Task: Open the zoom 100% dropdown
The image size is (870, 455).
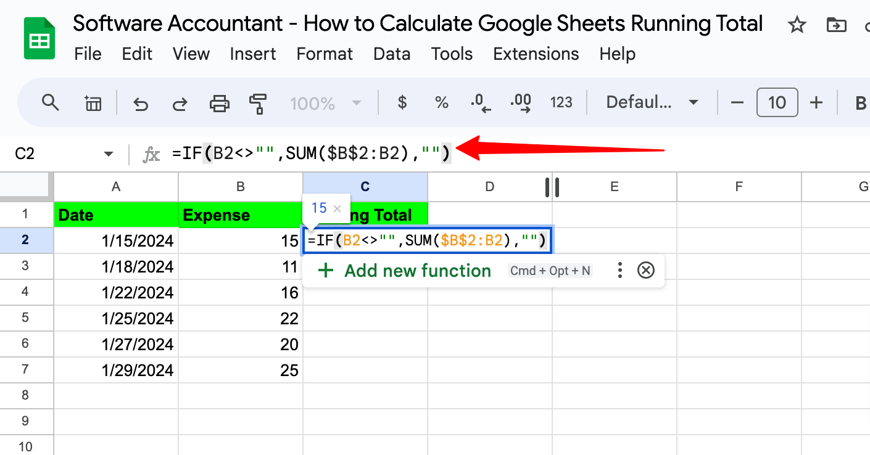Action: pyautogui.click(x=326, y=103)
